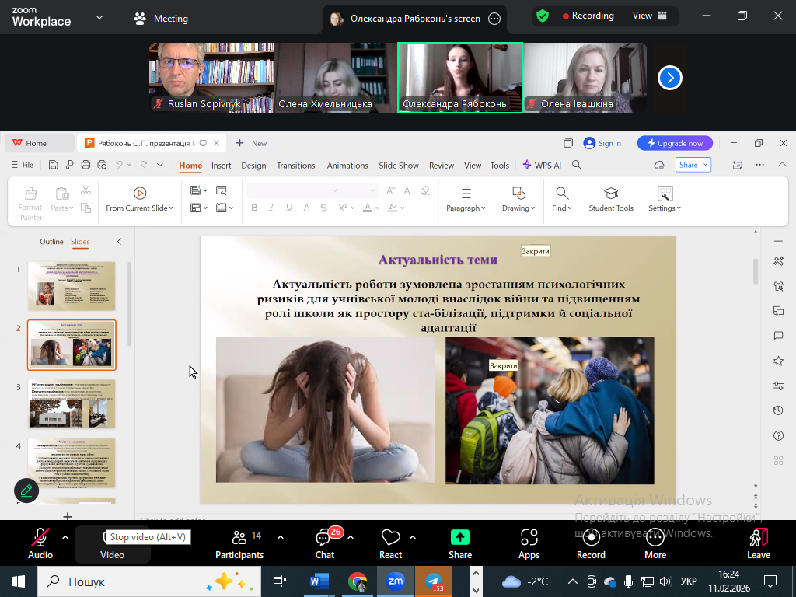Click the Record button in Zoom toolbar

[x=591, y=538]
